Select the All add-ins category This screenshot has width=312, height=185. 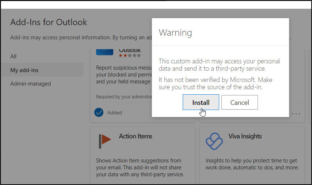pyautogui.click(x=13, y=56)
